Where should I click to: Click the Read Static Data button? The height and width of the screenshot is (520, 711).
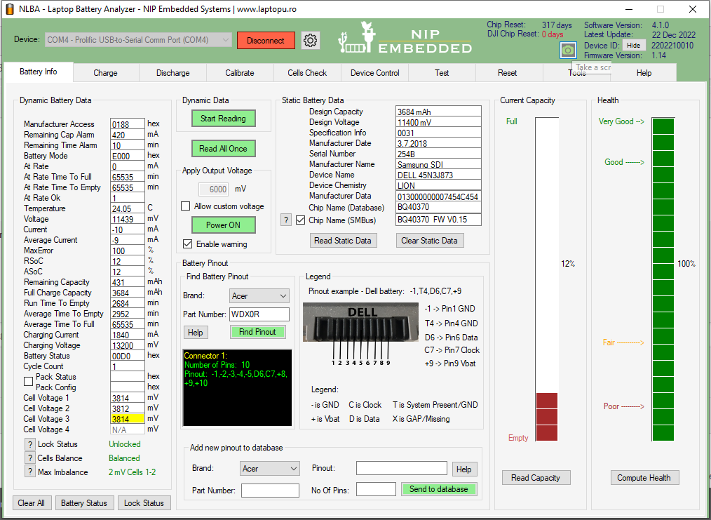343,241
